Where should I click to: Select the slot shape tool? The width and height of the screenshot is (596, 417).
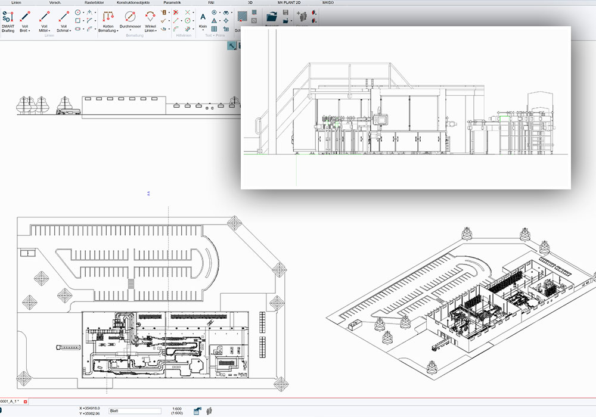[77, 29]
